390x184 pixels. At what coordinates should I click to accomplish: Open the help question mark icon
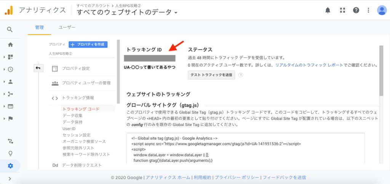(356, 10)
